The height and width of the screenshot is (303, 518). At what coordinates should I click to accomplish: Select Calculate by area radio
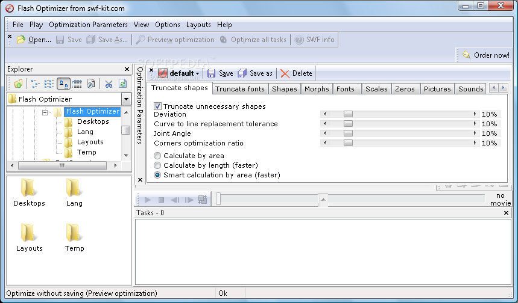(157, 156)
